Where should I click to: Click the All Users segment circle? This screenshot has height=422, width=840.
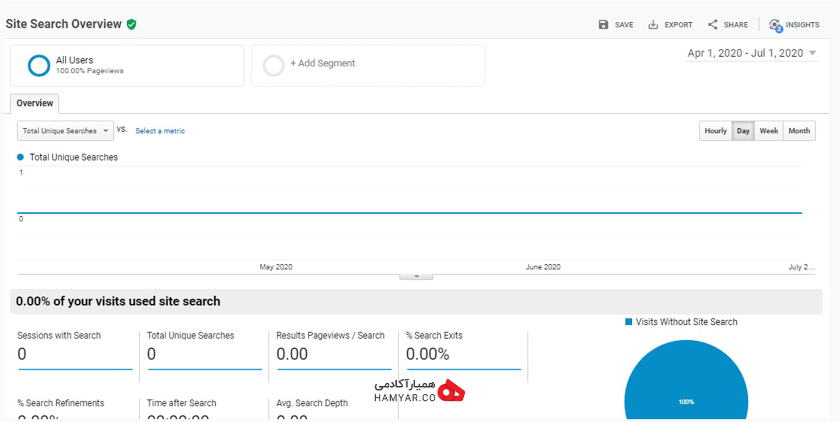39,66
